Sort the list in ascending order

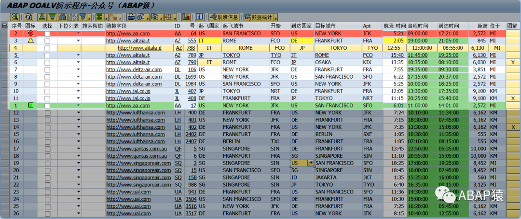tap(42, 16)
